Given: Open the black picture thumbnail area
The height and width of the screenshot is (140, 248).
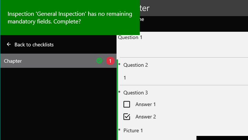Looking at the screenshot, I should click(222, 138).
